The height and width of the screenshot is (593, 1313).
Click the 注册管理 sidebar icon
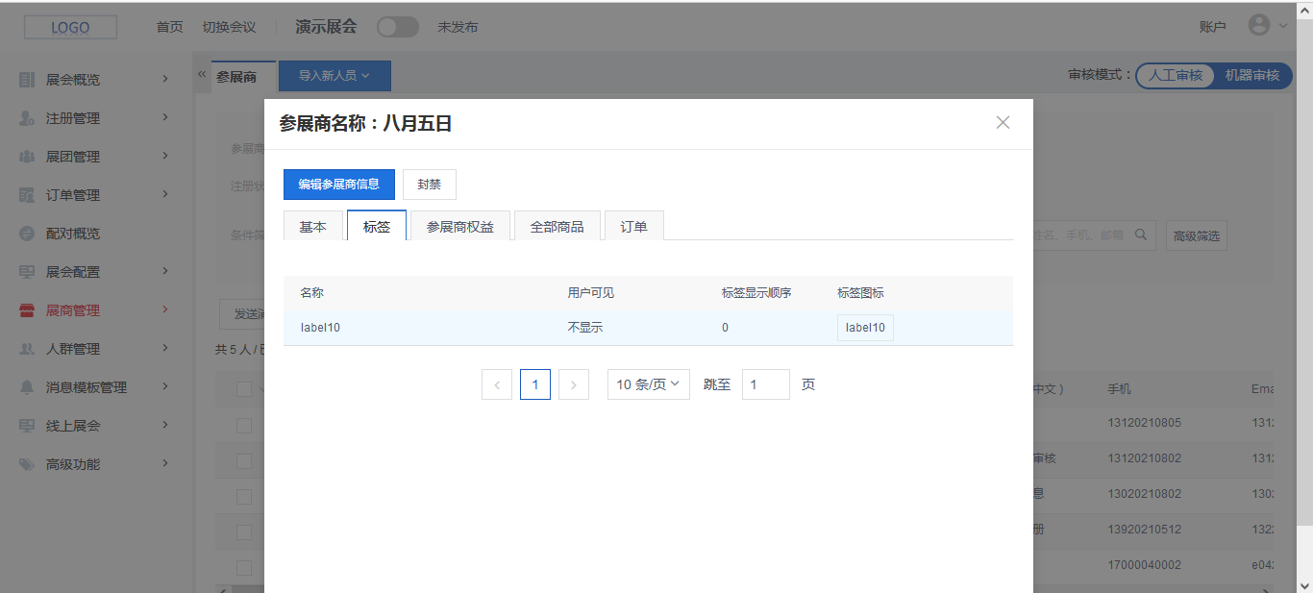(x=27, y=118)
